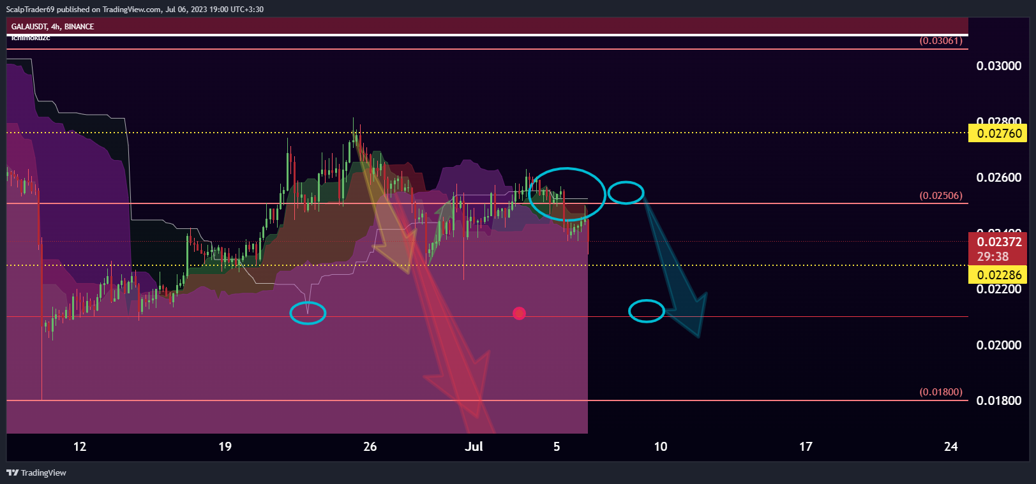Click the date label 5 on time axis

tap(557, 446)
